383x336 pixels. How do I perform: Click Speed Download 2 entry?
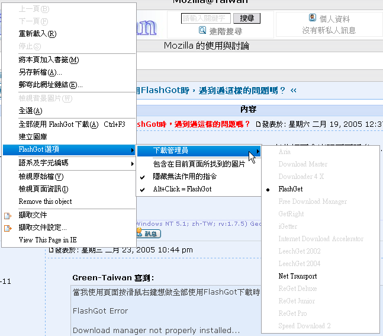point(320,326)
